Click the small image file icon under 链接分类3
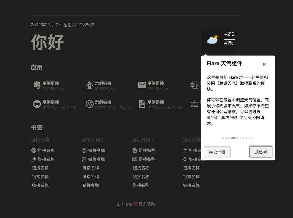 (135, 150)
